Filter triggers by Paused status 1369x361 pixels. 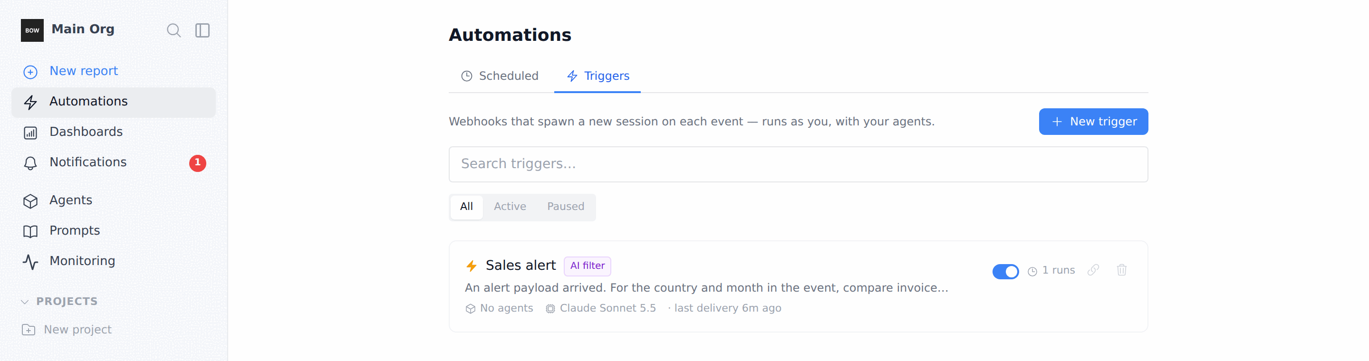click(566, 207)
